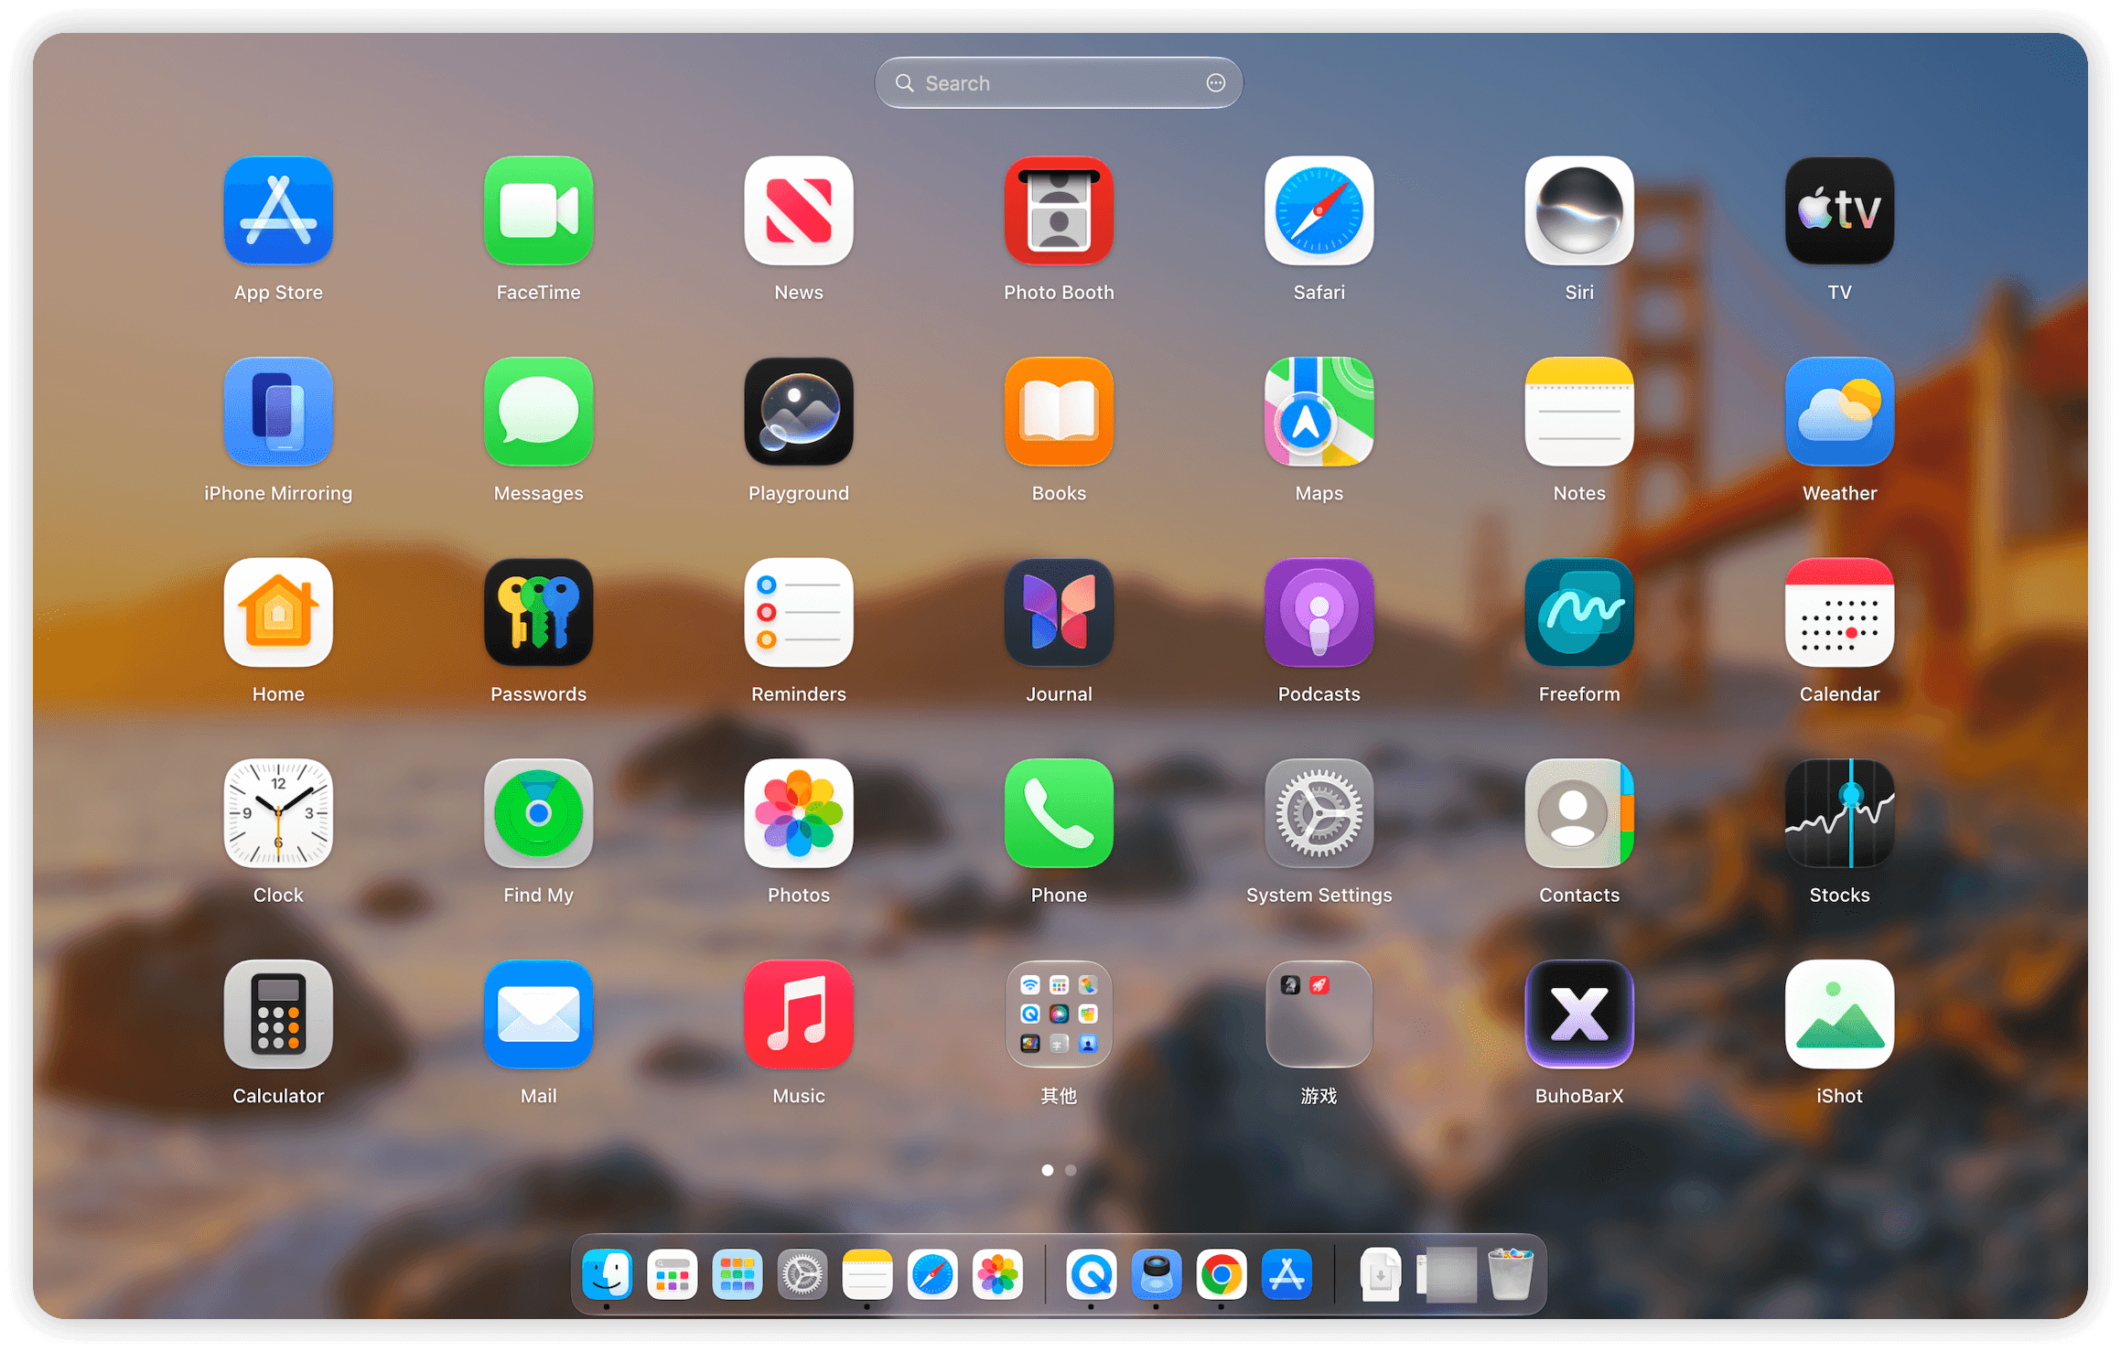The width and height of the screenshot is (2121, 1352).
Task: Open Contacts
Action: tap(1579, 813)
